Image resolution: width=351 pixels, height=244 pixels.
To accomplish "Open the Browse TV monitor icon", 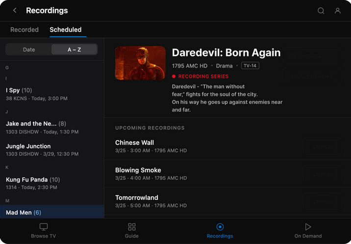I will click(44, 227).
